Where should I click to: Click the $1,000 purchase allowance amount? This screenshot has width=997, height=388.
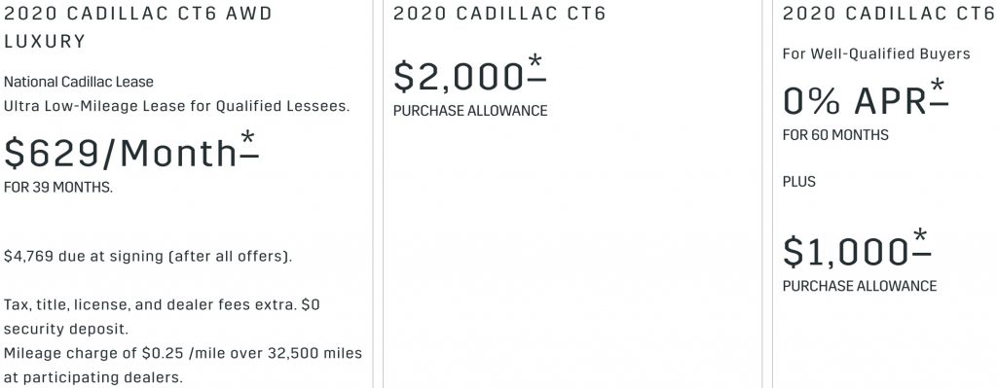[845, 252]
